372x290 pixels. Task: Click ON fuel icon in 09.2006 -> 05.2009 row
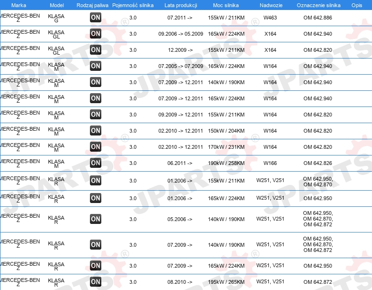(96, 33)
